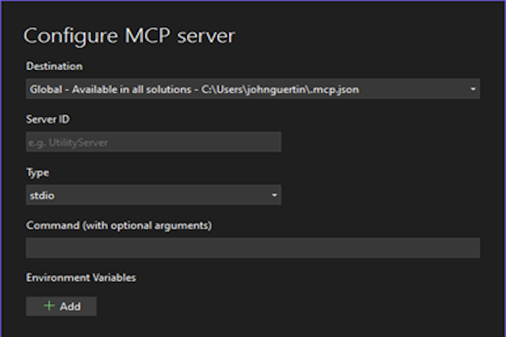Focus the Server ID text field
This screenshot has height=337, width=506.
pos(153,142)
